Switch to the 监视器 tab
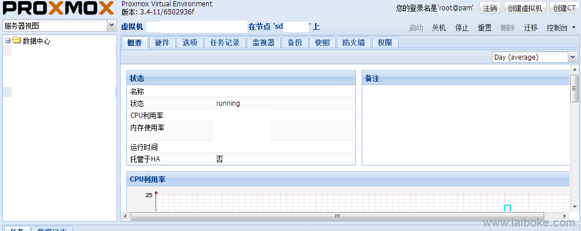The width and height of the screenshot is (581, 231). tap(264, 43)
